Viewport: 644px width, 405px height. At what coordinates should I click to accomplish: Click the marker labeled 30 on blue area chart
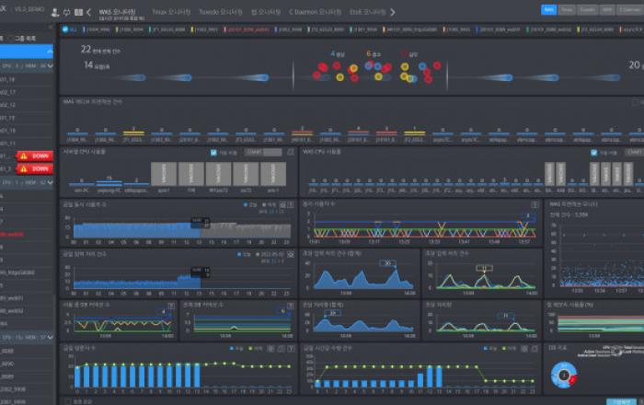(388, 263)
